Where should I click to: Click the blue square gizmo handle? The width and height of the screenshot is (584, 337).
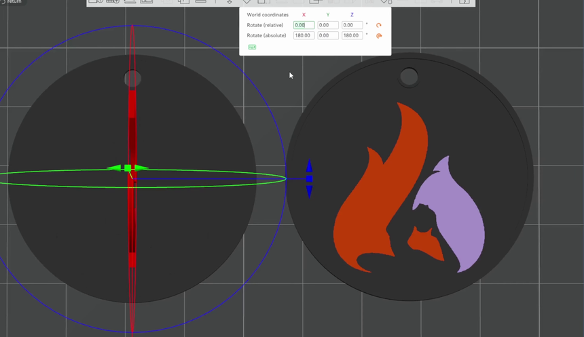(309, 179)
